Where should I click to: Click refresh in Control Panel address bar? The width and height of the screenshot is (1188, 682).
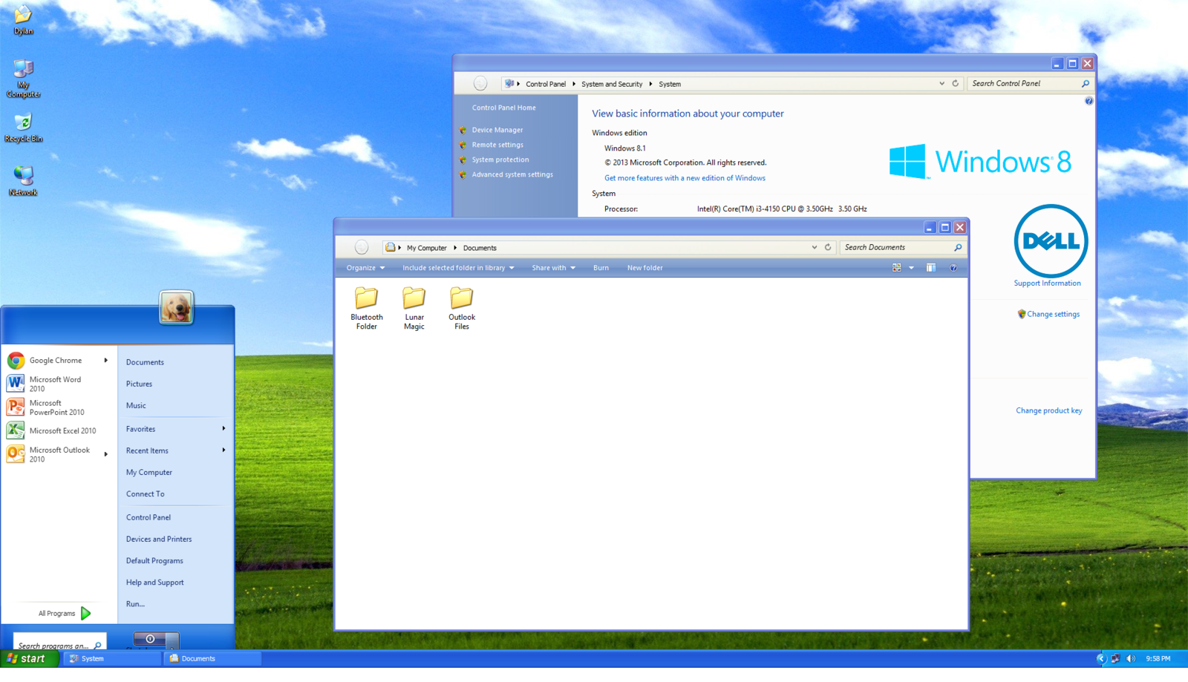[956, 83]
